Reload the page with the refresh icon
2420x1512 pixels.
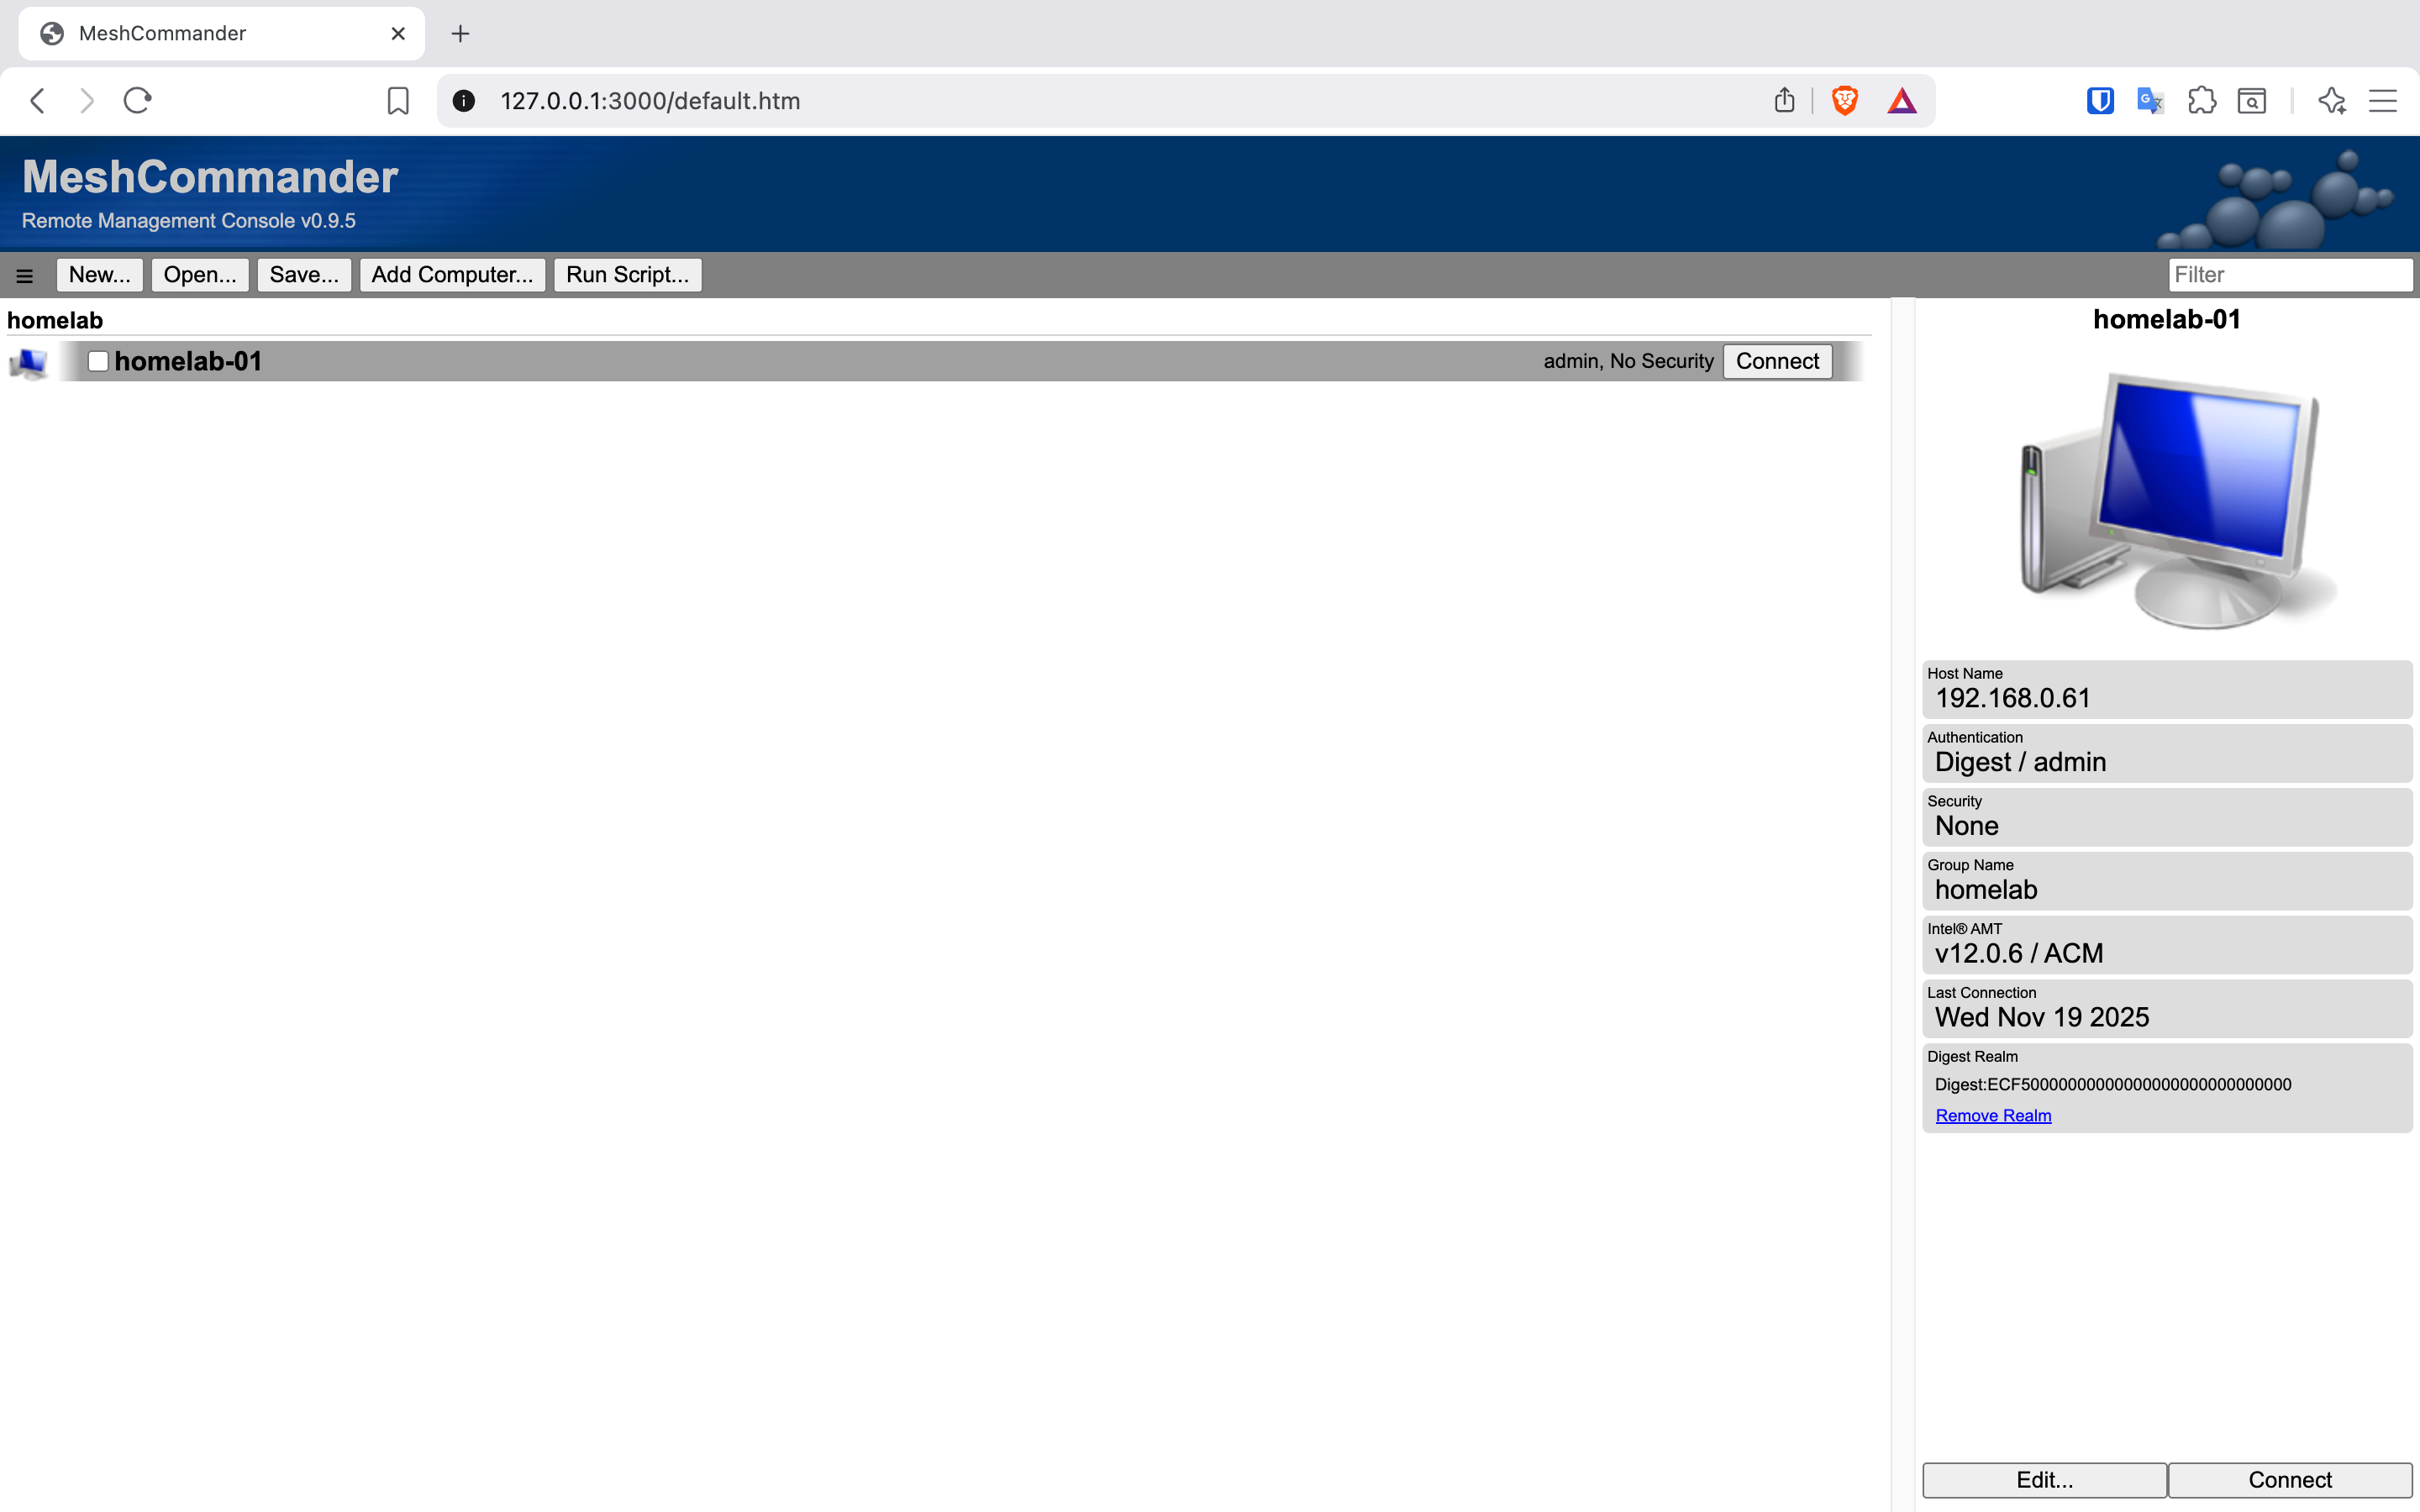pyautogui.click(x=137, y=101)
